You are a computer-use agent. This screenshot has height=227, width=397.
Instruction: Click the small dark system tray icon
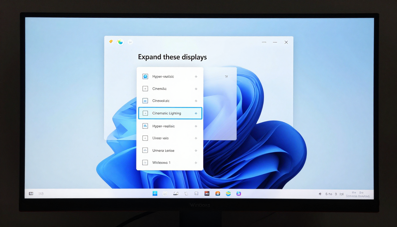[x=320, y=194]
